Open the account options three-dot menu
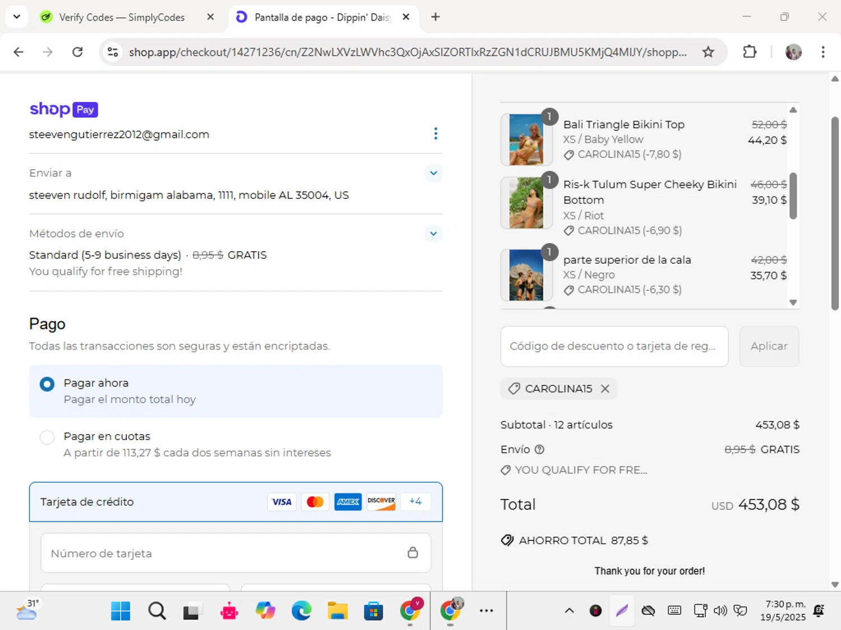The image size is (841, 630). coord(436,134)
